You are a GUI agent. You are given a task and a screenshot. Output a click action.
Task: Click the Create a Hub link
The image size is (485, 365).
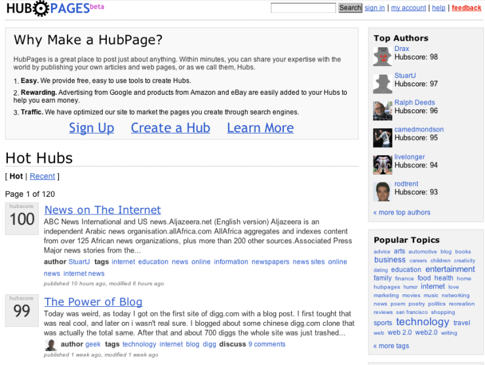[170, 128]
